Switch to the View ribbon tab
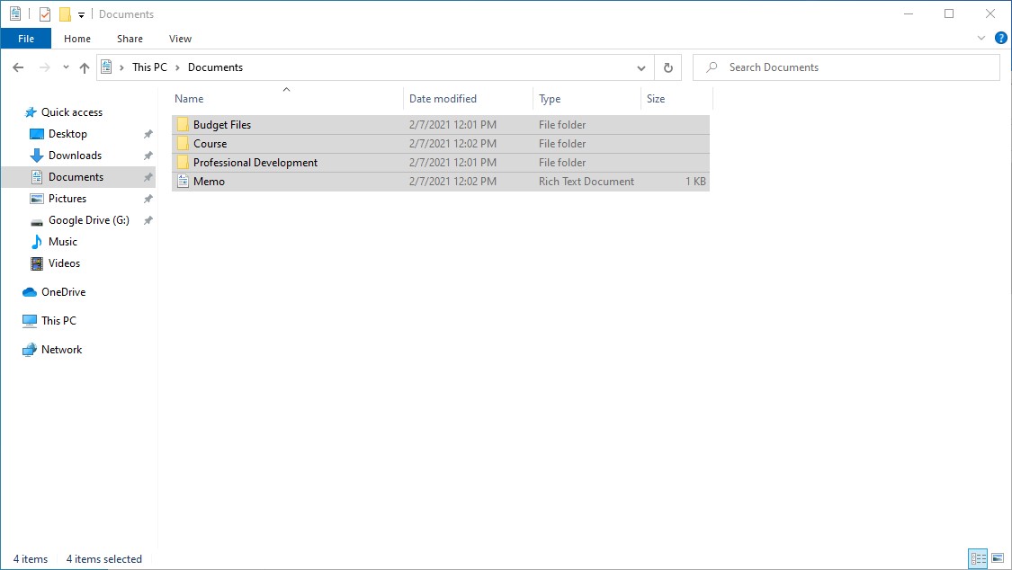 tap(180, 39)
